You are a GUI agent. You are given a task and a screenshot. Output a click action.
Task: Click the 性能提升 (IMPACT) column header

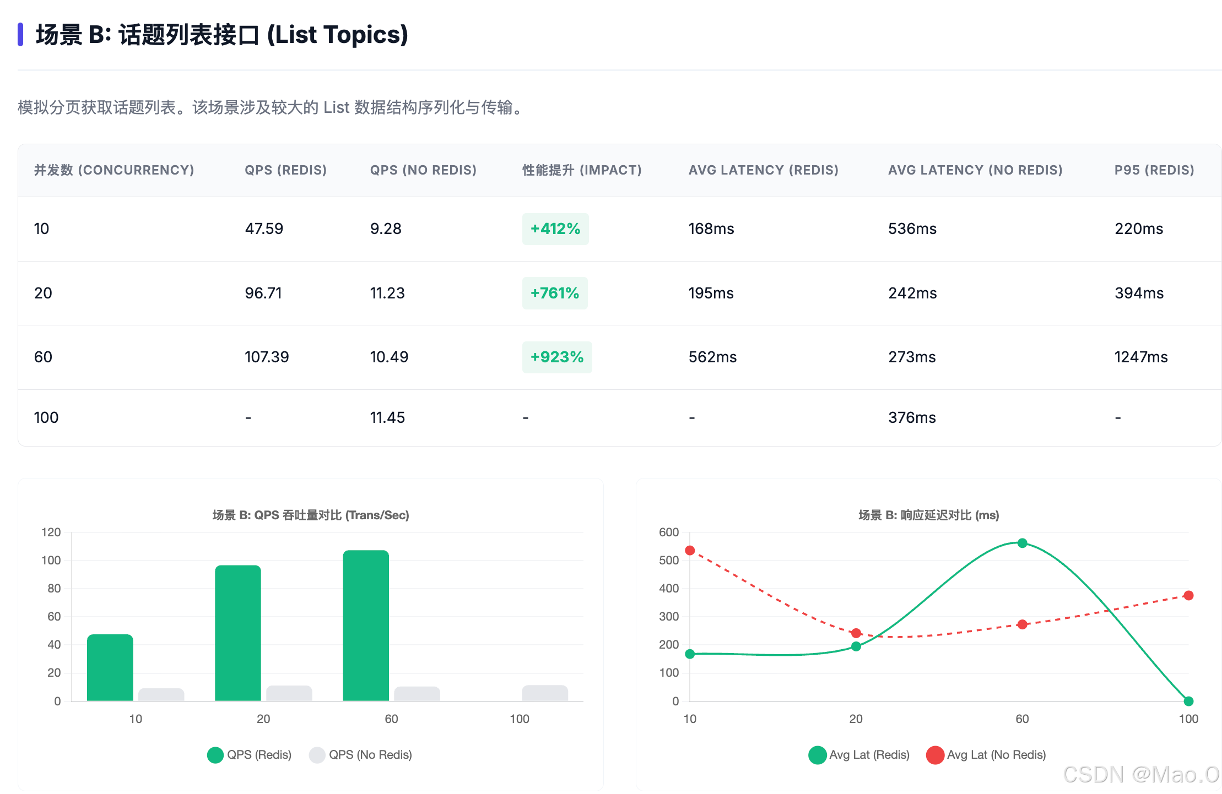pyautogui.click(x=581, y=170)
